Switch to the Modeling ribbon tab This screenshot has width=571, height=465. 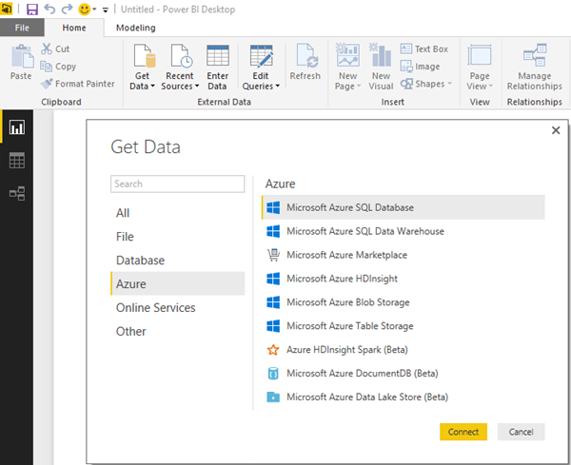click(135, 28)
